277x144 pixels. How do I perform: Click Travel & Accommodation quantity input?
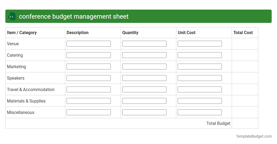click(144, 89)
